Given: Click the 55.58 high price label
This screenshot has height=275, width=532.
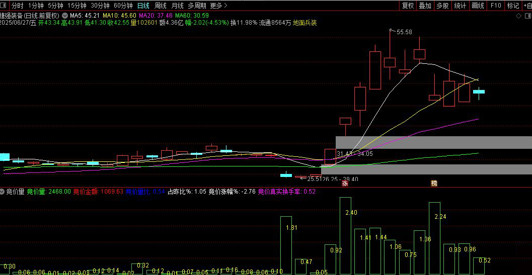Looking at the screenshot, I should 404,32.
